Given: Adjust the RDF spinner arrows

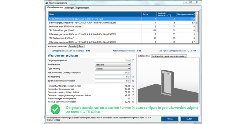Looking at the screenshot, I should [129, 73].
